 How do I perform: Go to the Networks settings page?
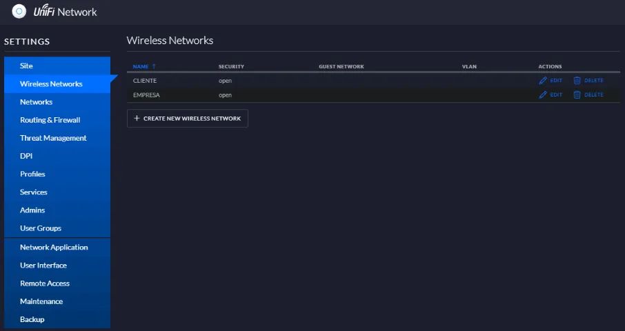click(36, 102)
